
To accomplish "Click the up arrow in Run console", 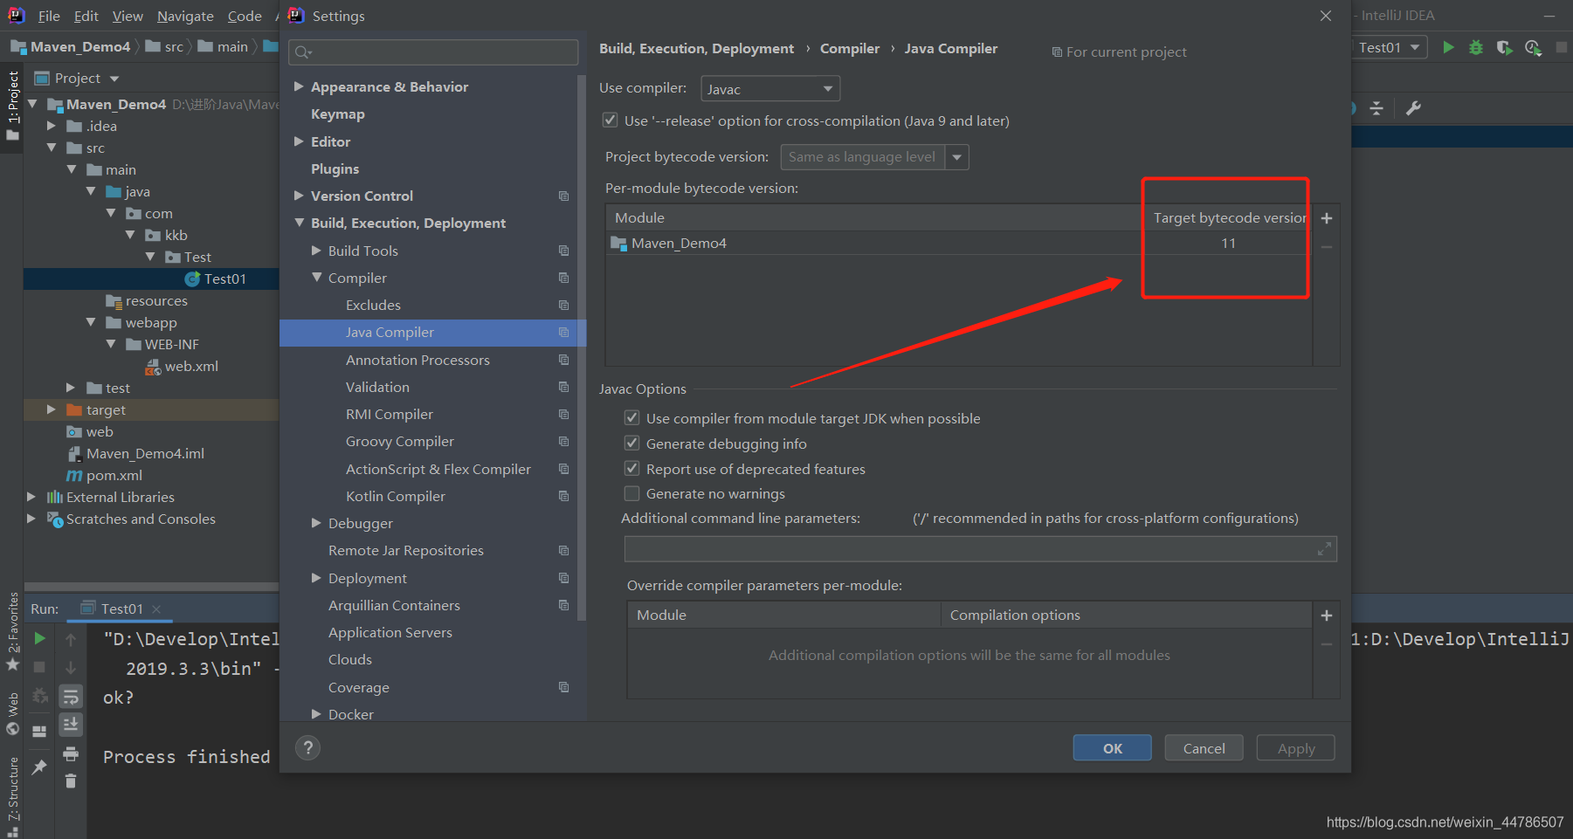I will (x=71, y=639).
